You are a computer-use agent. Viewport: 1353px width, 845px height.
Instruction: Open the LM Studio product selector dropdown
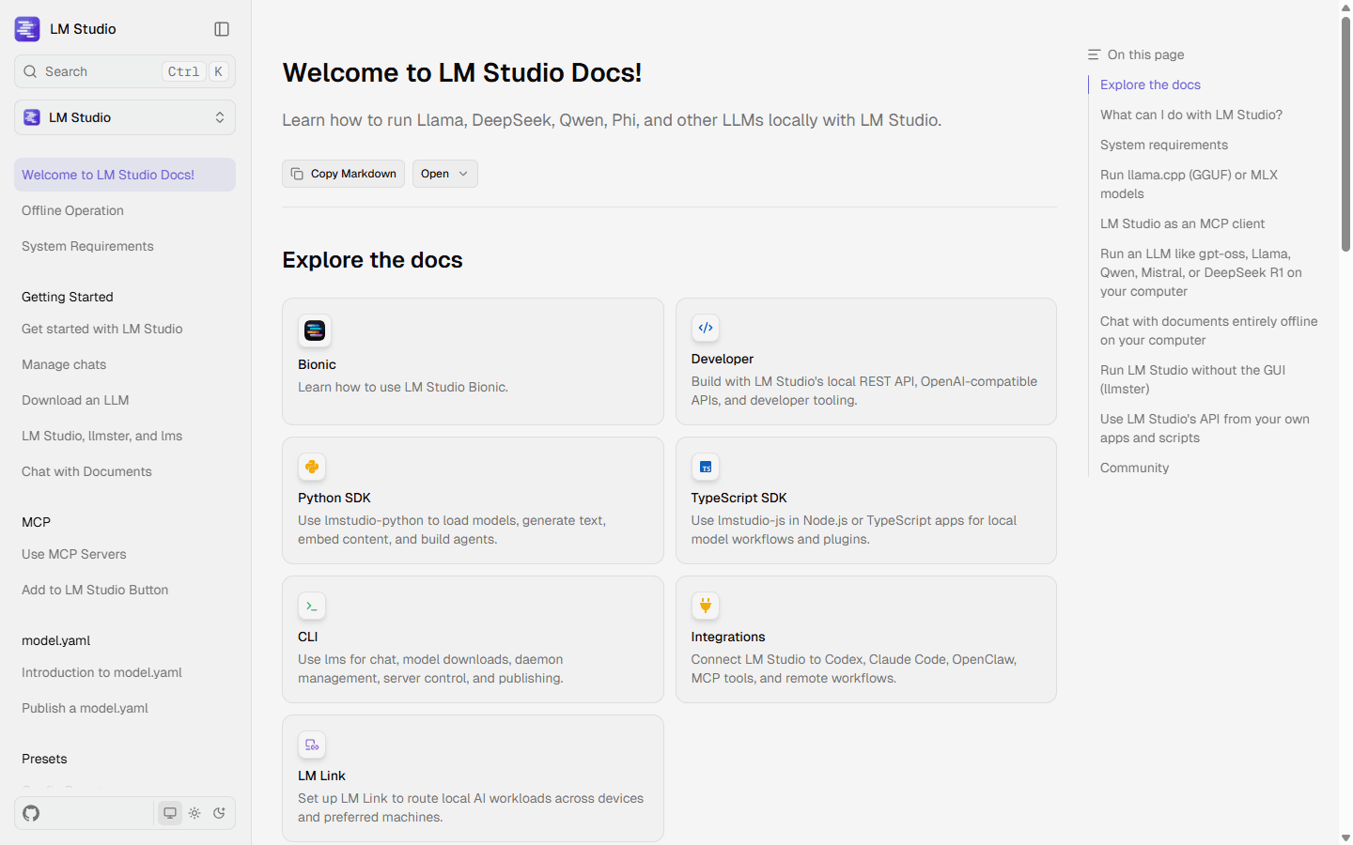[x=125, y=117]
